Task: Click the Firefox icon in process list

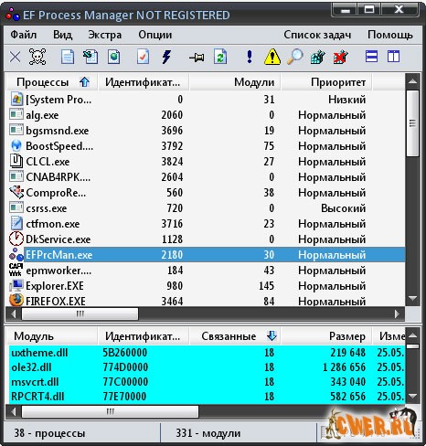Action: [x=16, y=301]
